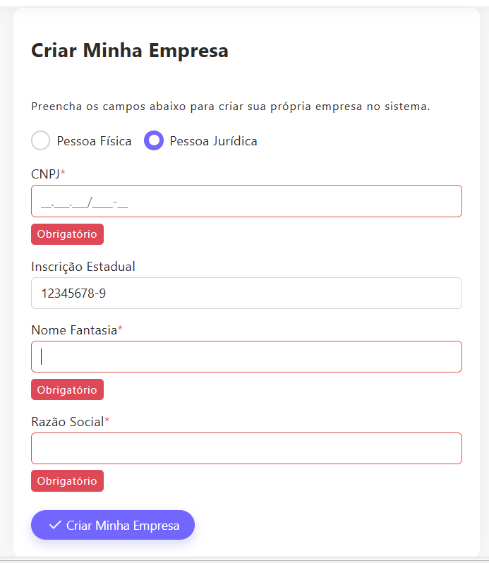The height and width of the screenshot is (563, 489).
Task: Select the Pessoa Física radio button
Action: (41, 140)
